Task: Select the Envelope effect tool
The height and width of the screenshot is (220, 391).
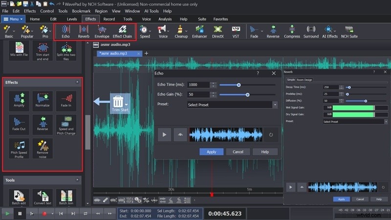Action: [102, 32]
